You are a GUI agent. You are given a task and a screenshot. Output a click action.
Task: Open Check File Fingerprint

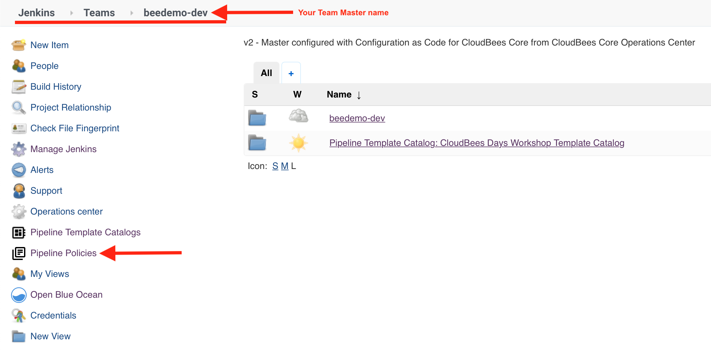75,128
